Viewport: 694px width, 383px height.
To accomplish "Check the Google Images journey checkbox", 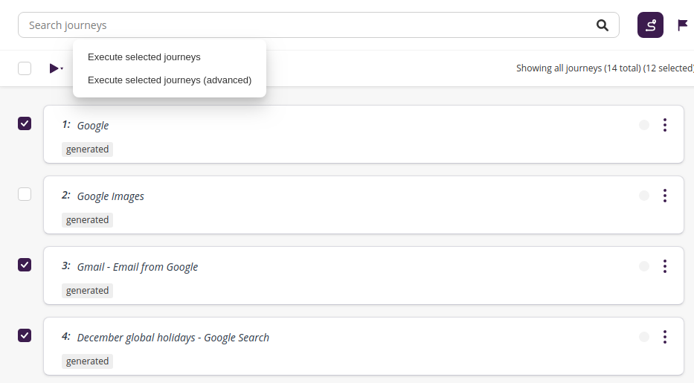I will point(25,194).
